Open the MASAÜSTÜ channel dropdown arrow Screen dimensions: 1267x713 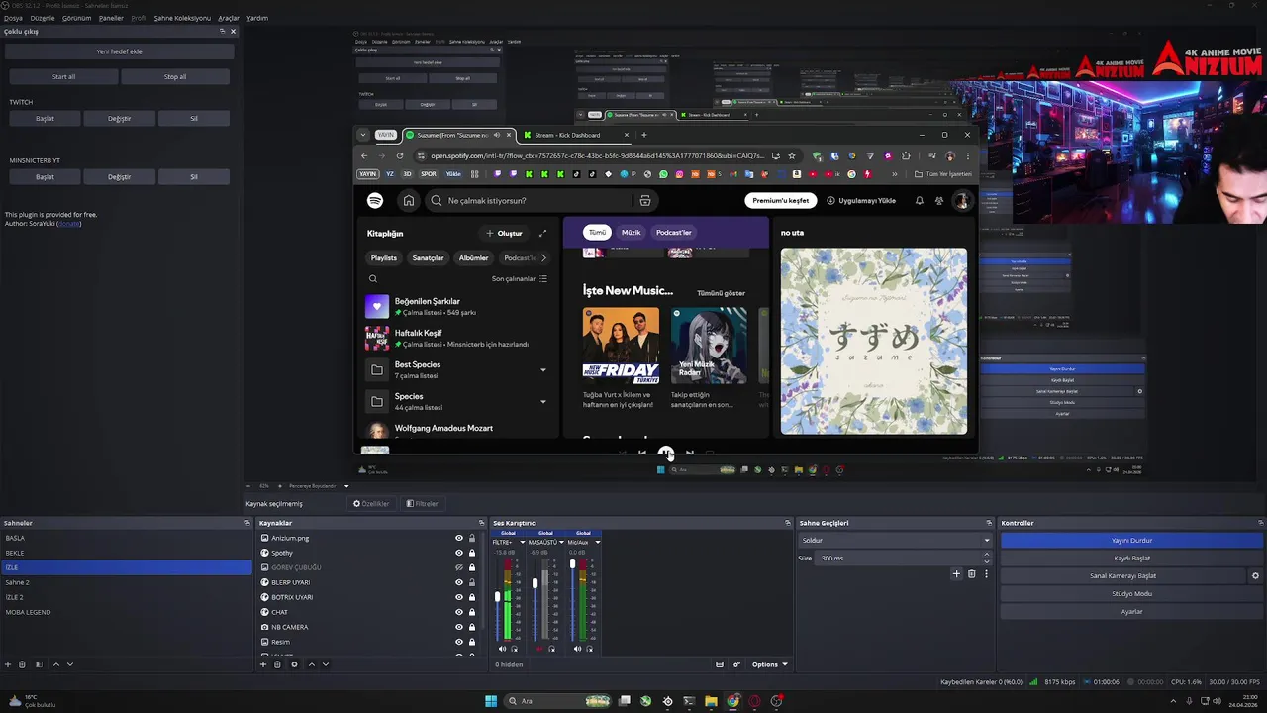(560, 542)
